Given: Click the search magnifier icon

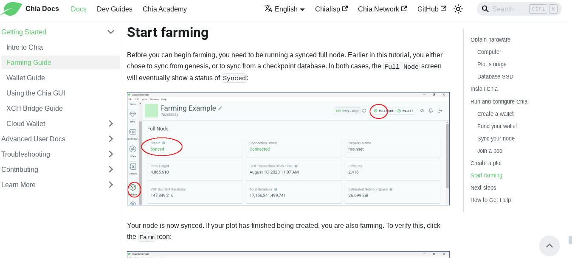Looking at the screenshot, I should [x=485, y=9].
